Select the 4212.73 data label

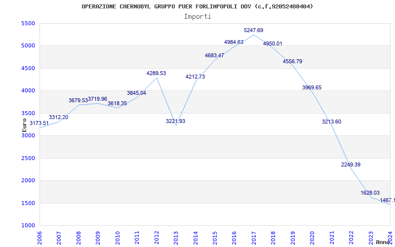[195, 77]
